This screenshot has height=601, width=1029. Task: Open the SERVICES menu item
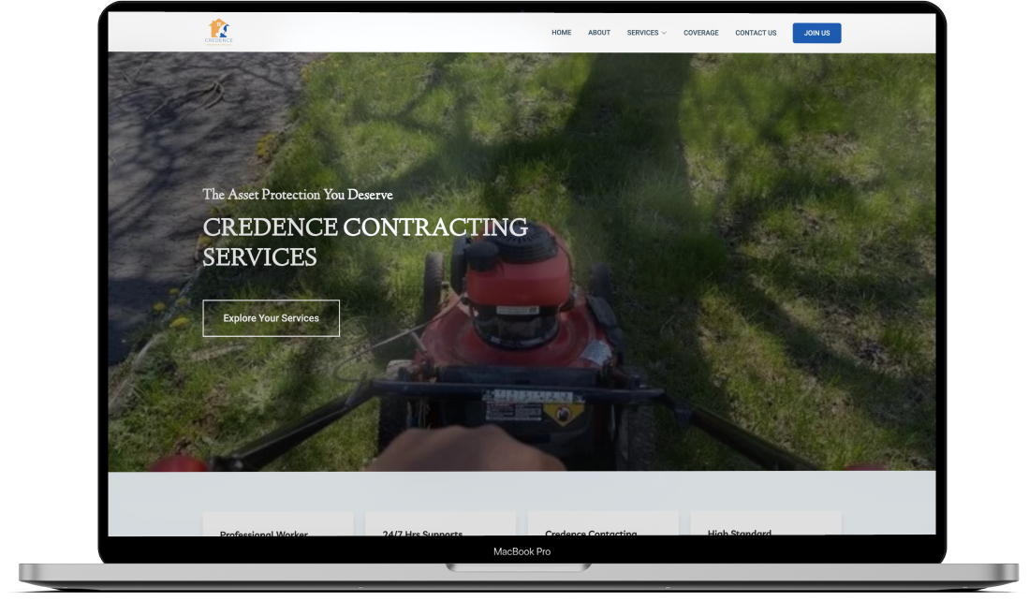642,33
